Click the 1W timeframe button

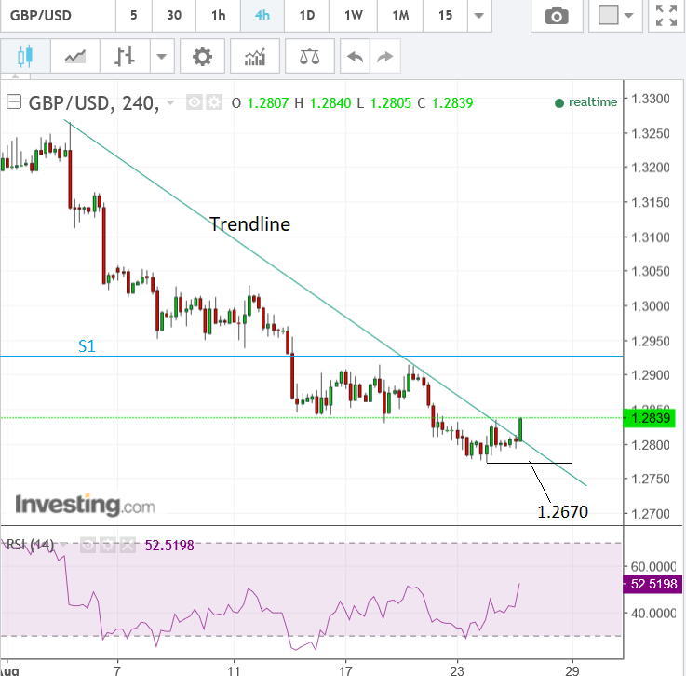[353, 16]
